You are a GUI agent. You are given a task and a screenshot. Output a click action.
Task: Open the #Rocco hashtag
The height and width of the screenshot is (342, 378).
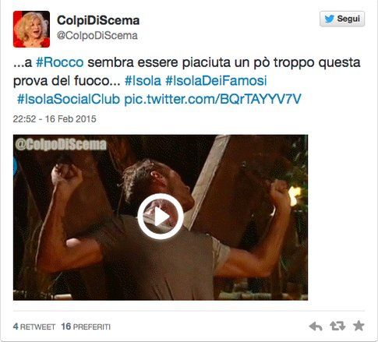click(x=60, y=62)
